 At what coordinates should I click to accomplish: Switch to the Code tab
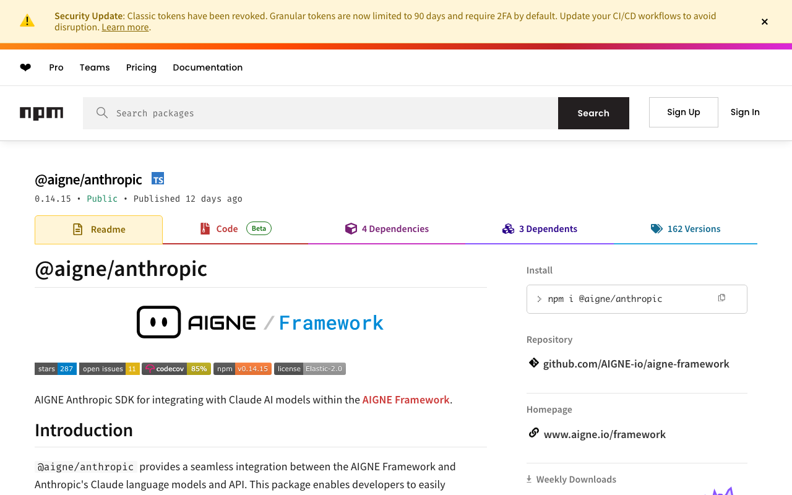coord(235,229)
